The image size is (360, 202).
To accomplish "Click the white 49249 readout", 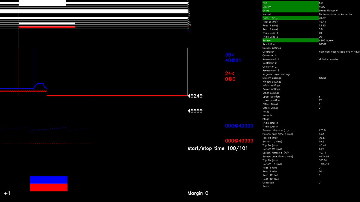I will click(195, 96).
